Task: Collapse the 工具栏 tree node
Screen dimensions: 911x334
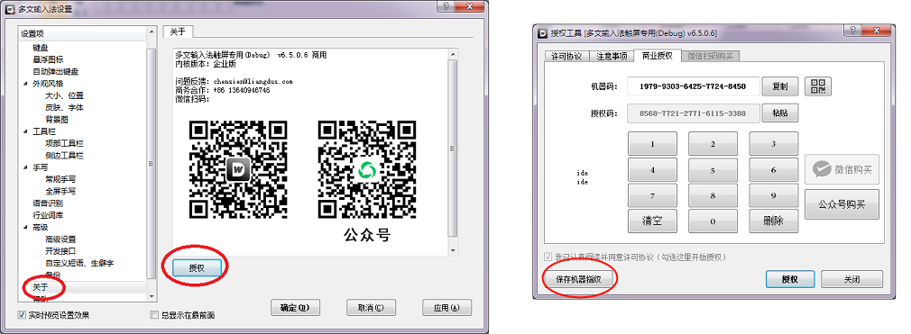Action: pos(25,131)
